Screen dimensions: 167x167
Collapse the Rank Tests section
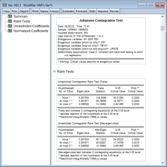coord(54,72)
